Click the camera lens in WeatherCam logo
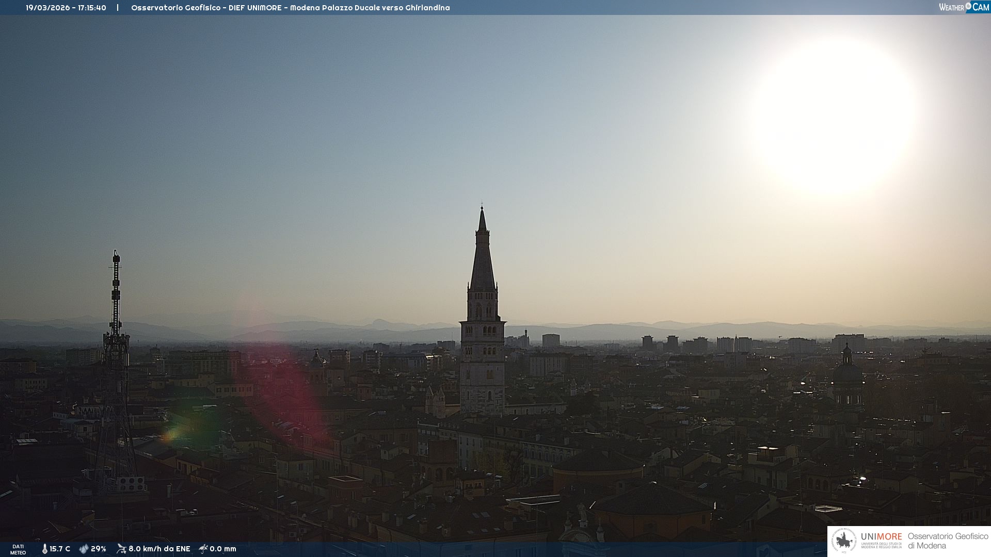 [968, 6]
